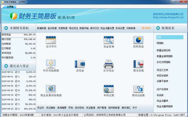Open 科目初始数据 monitor icon
Image resolution: width=188 pixels, height=117 pixels.
[x=51, y=64]
